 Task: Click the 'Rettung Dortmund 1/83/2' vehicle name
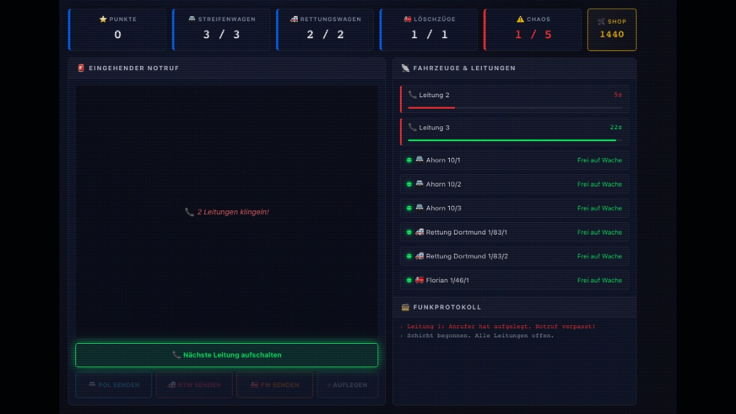[x=467, y=256]
